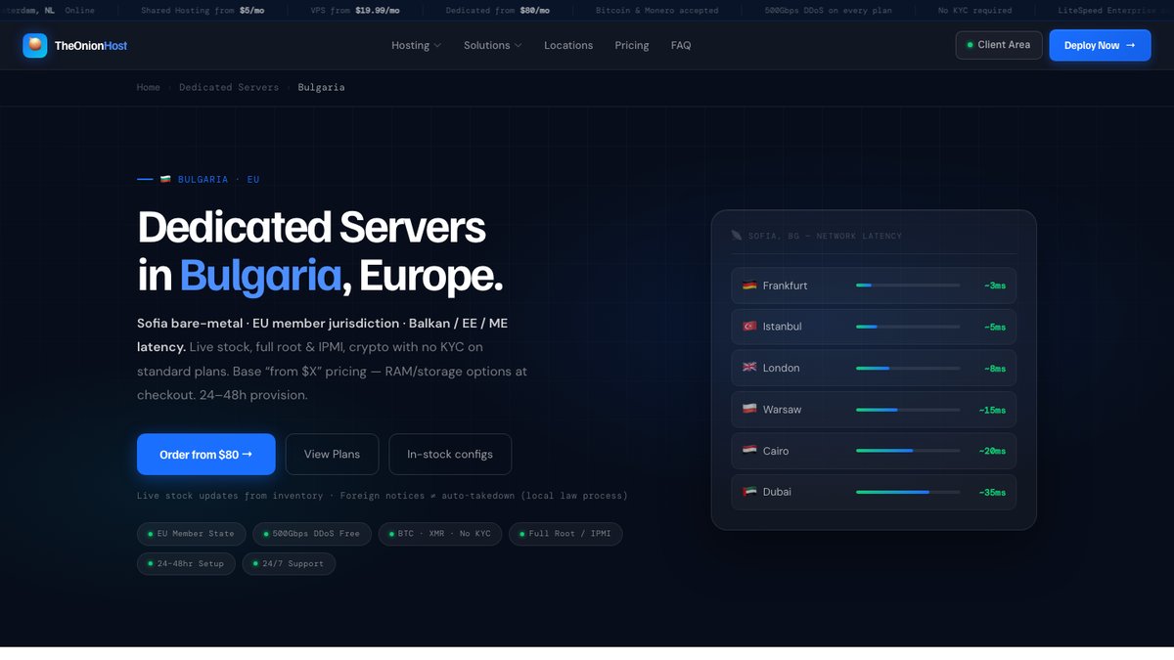
Task: Click the Egyptian flag beside Cairo
Action: tap(749, 451)
